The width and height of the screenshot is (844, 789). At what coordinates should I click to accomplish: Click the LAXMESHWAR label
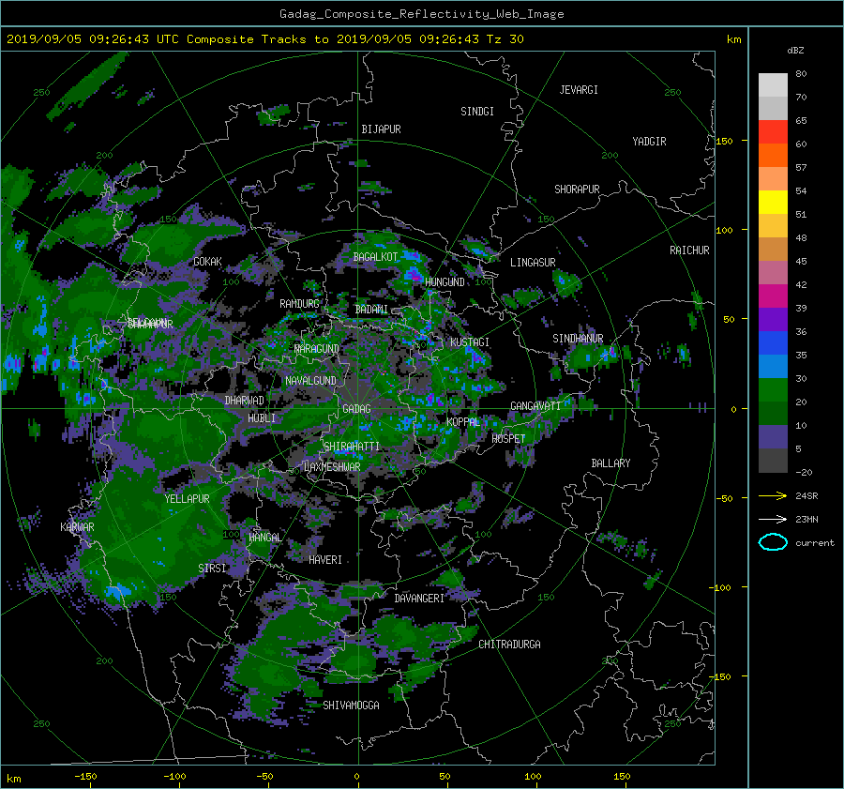[x=332, y=467]
